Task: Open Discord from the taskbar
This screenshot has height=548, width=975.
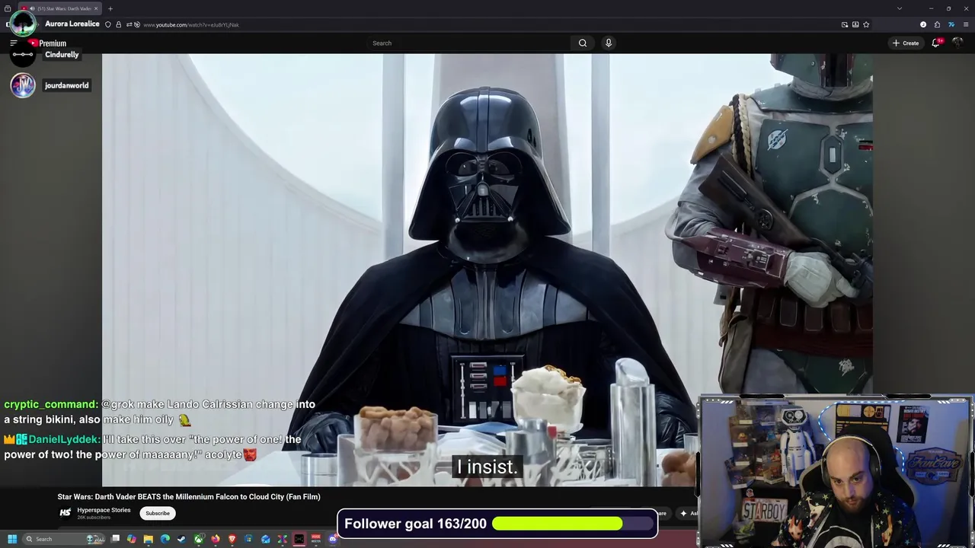Action: point(332,539)
